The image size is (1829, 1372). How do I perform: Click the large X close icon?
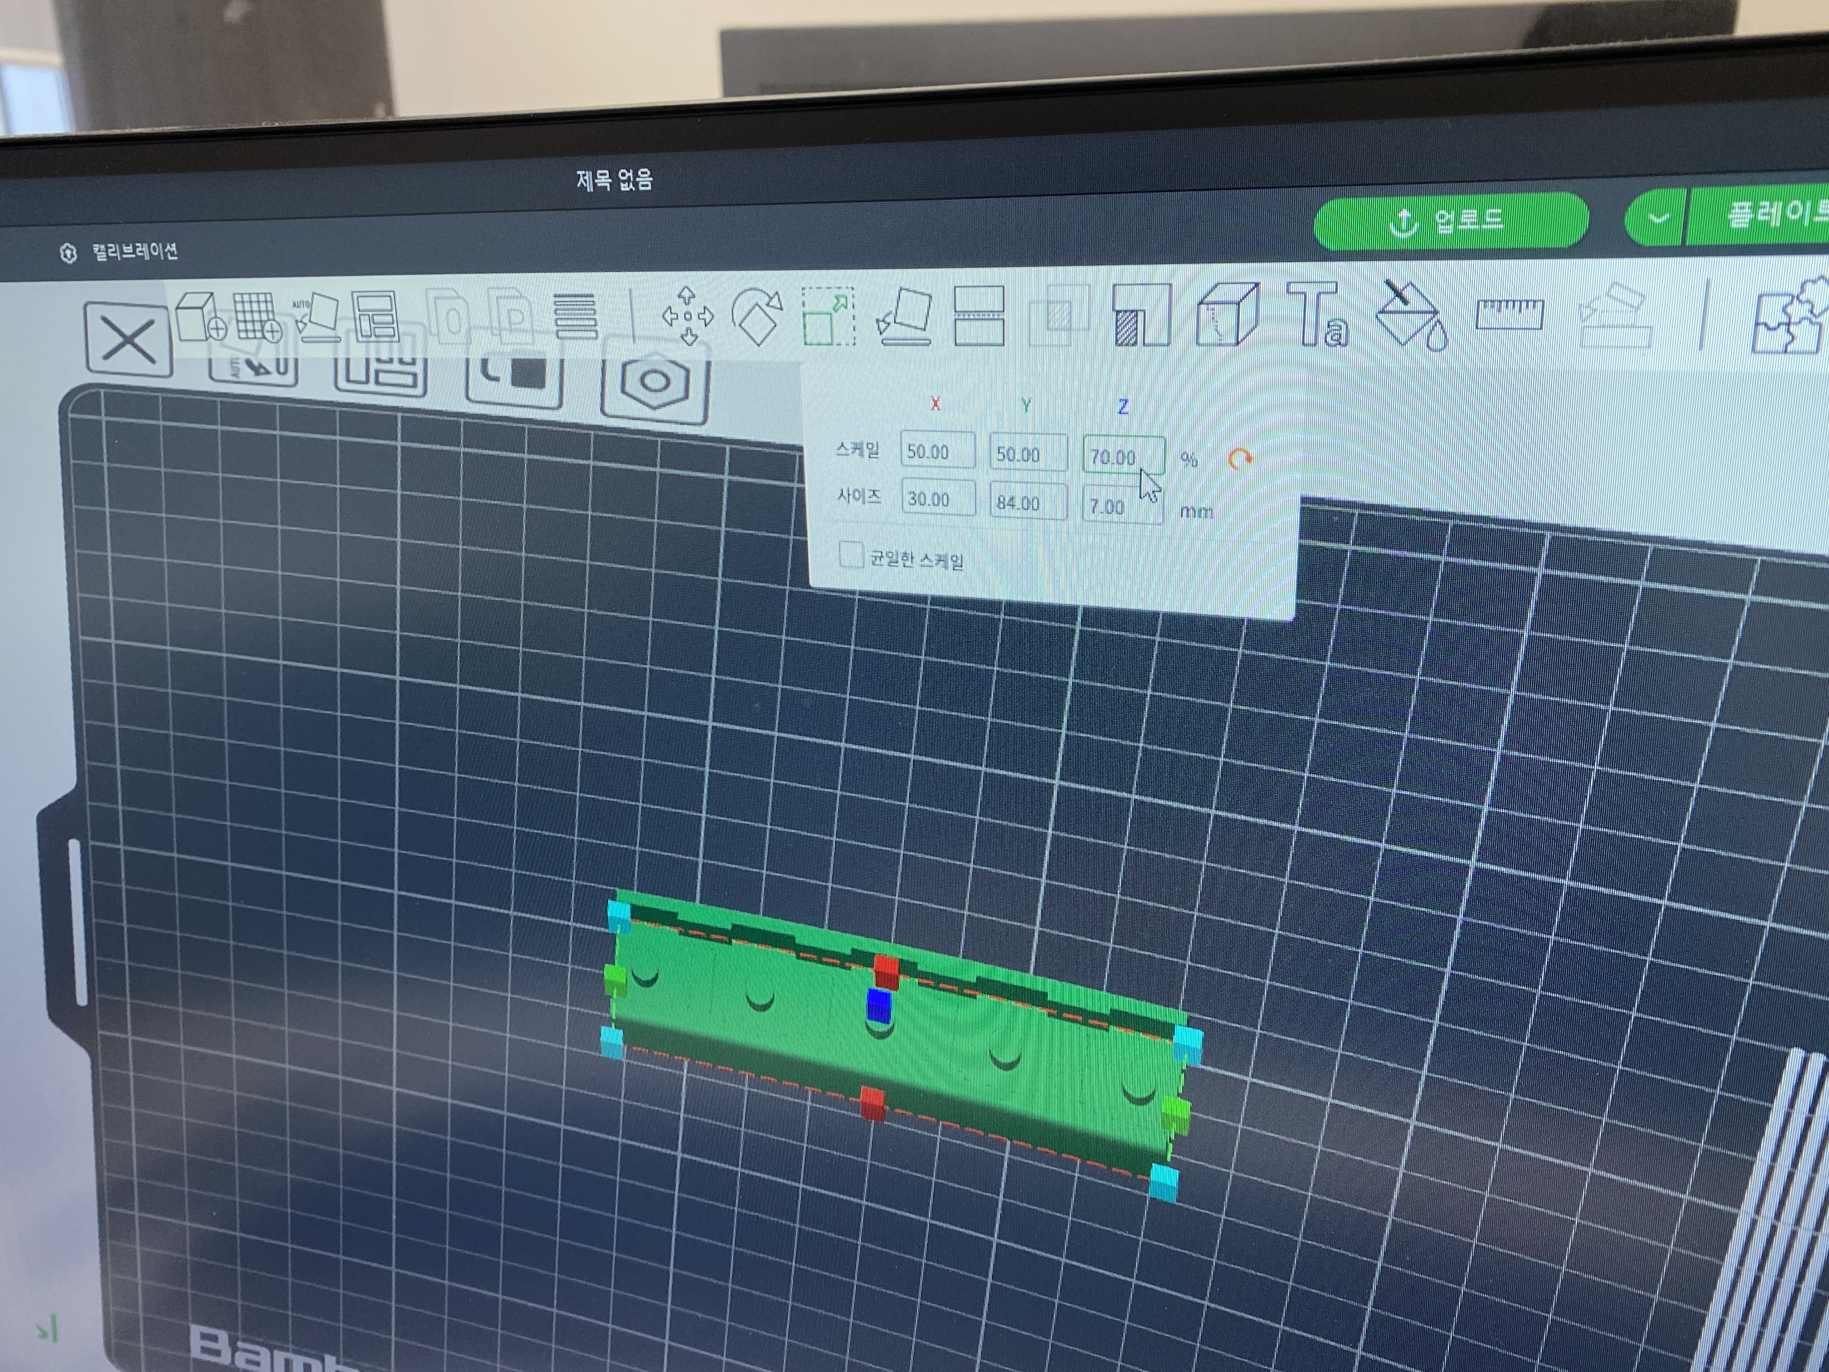click(128, 340)
